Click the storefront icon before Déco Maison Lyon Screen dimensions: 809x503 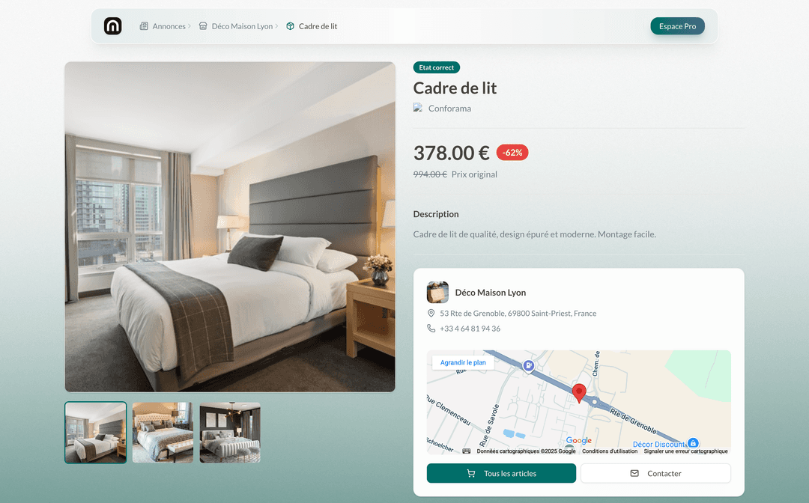tap(203, 25)
